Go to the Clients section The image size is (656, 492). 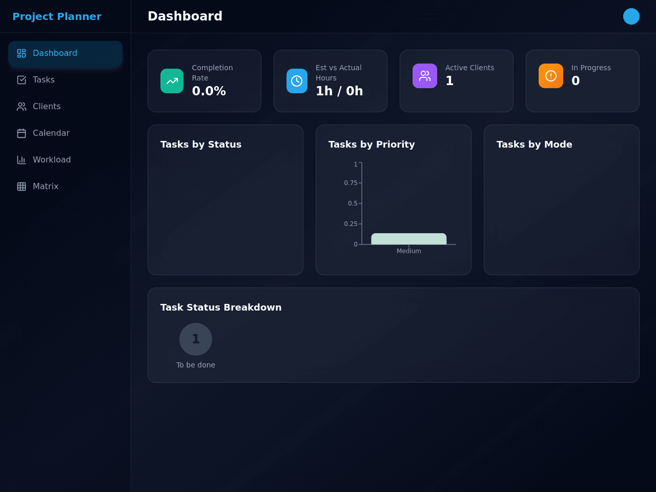pos(65,107)
